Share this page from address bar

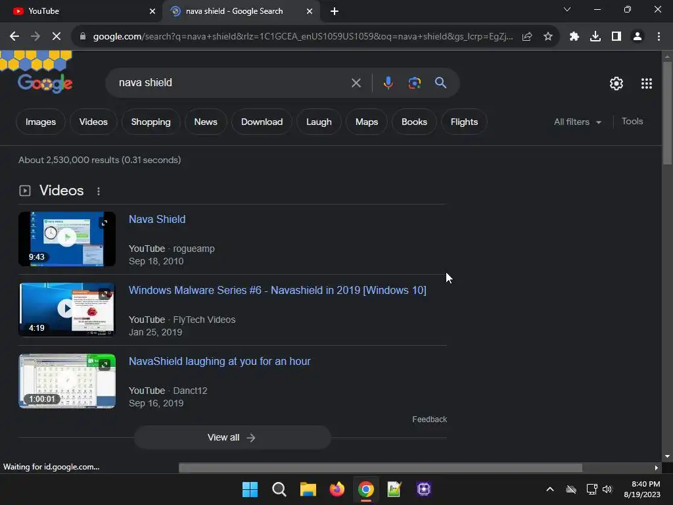(x=527, y=37)
